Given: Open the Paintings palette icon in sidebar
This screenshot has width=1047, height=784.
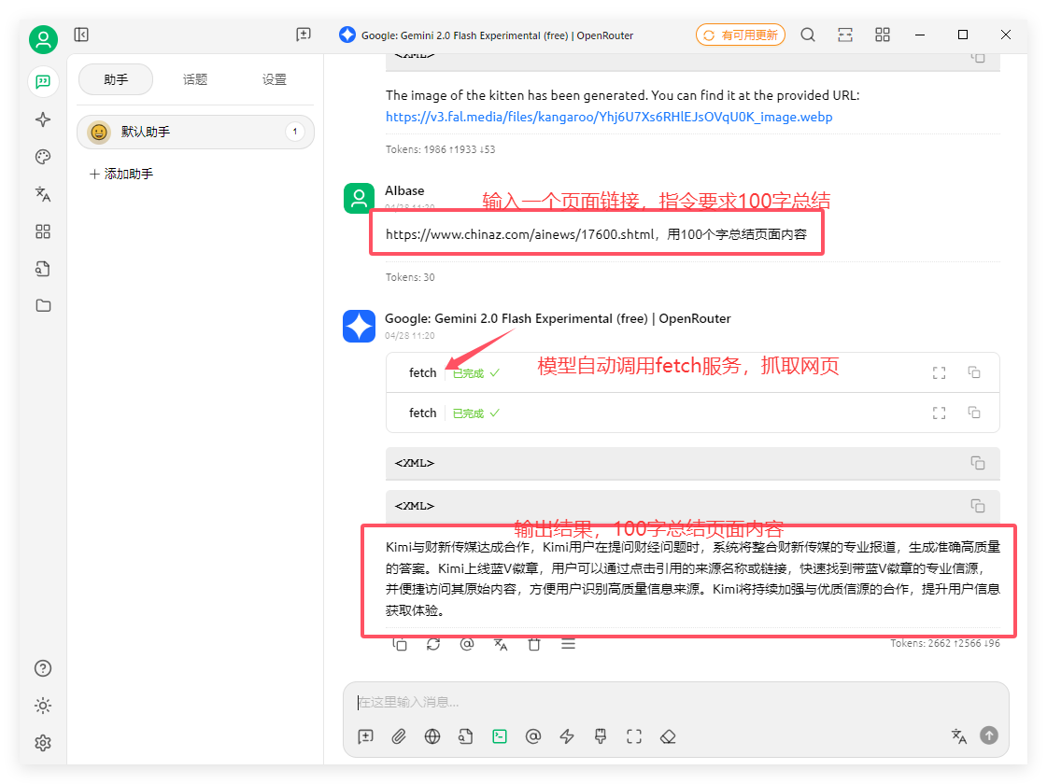Looking at the screenshot, I should tap(43, 157).
